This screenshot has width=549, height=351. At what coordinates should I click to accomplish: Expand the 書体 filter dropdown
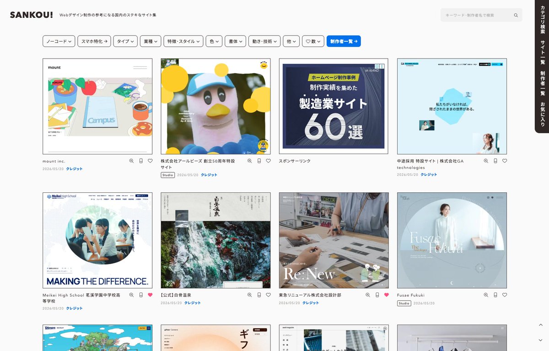[x=236, y=41]
